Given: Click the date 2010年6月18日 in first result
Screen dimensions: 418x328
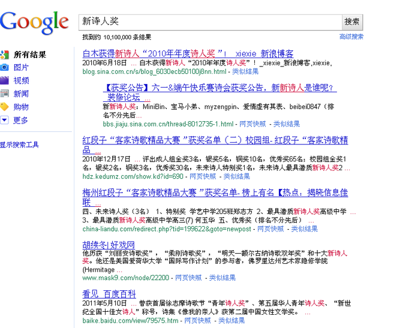Looking at the screenshot, I should (x=104, y=63).
